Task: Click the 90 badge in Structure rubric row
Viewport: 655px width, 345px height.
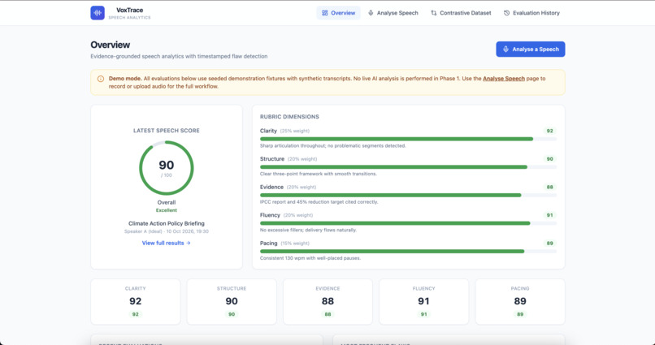Action: point(549,159)
